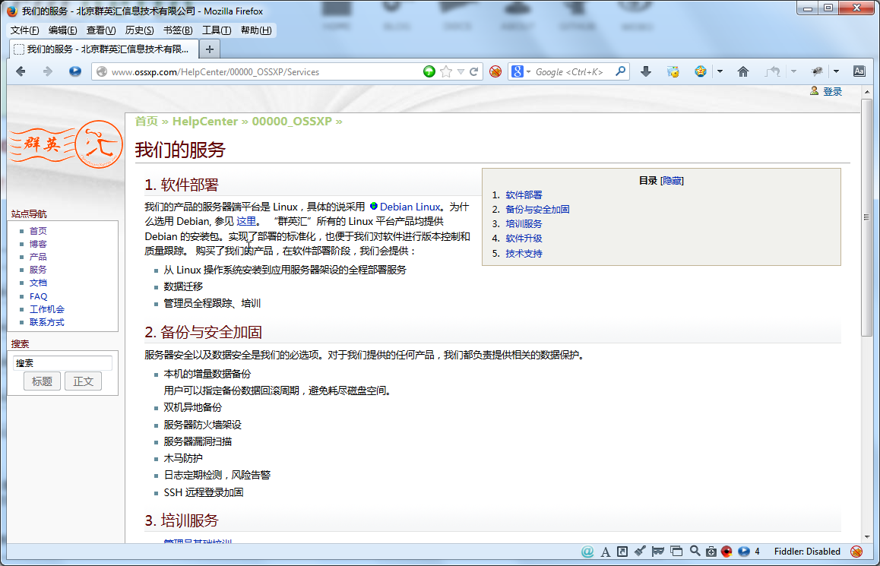880x566 pixels.
Task: Click the blue star badge toolbar icon
Action: click(x=701, y=71)
